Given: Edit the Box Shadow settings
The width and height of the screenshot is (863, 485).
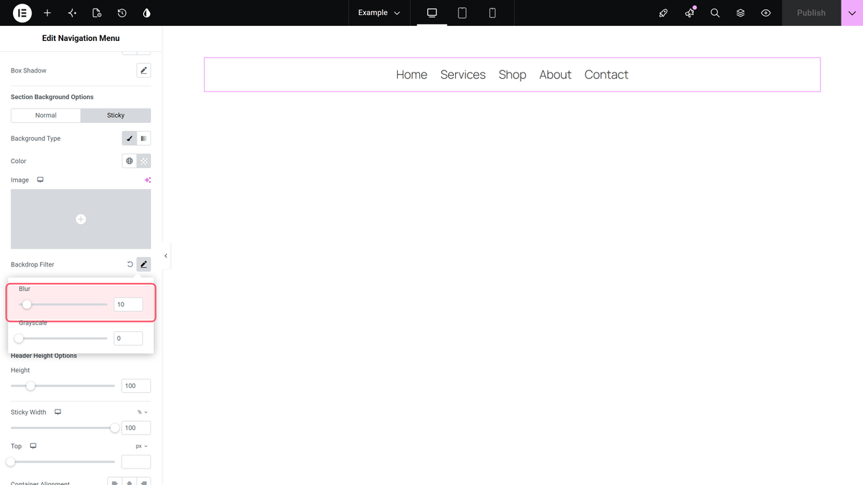Looking at the screenshot, I should (x=144, y=70).
